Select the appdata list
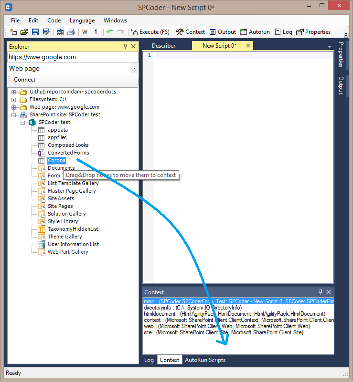 [58, 130]
